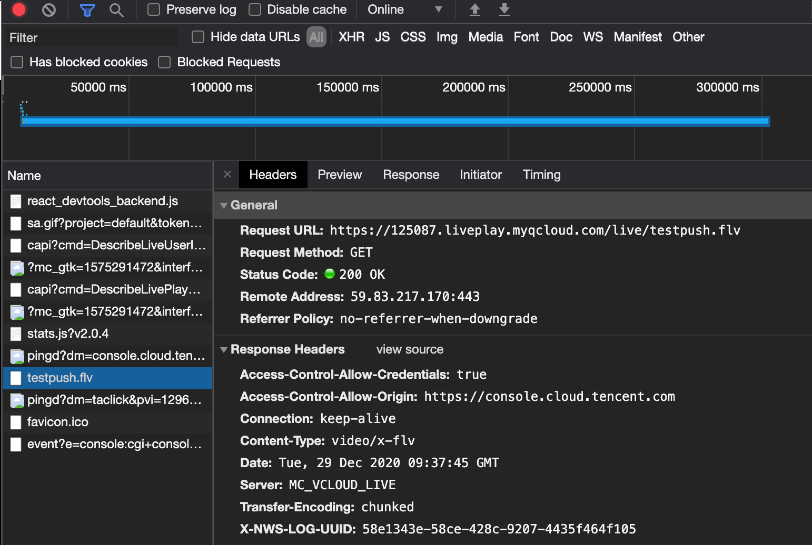Image resolution: width=812 pixels, height=545 pixels.
Task: Select react_devtools_backend.js request
Action: click(x=107, y=201)
